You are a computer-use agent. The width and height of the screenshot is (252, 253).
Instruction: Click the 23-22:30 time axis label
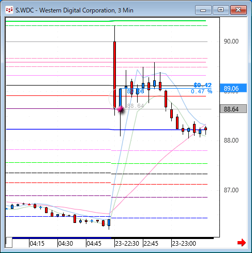point(127,244)
